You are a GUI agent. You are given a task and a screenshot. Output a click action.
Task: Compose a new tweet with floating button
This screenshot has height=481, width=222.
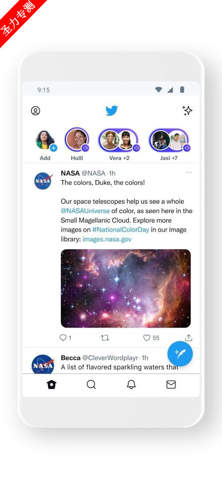[180, 354]
